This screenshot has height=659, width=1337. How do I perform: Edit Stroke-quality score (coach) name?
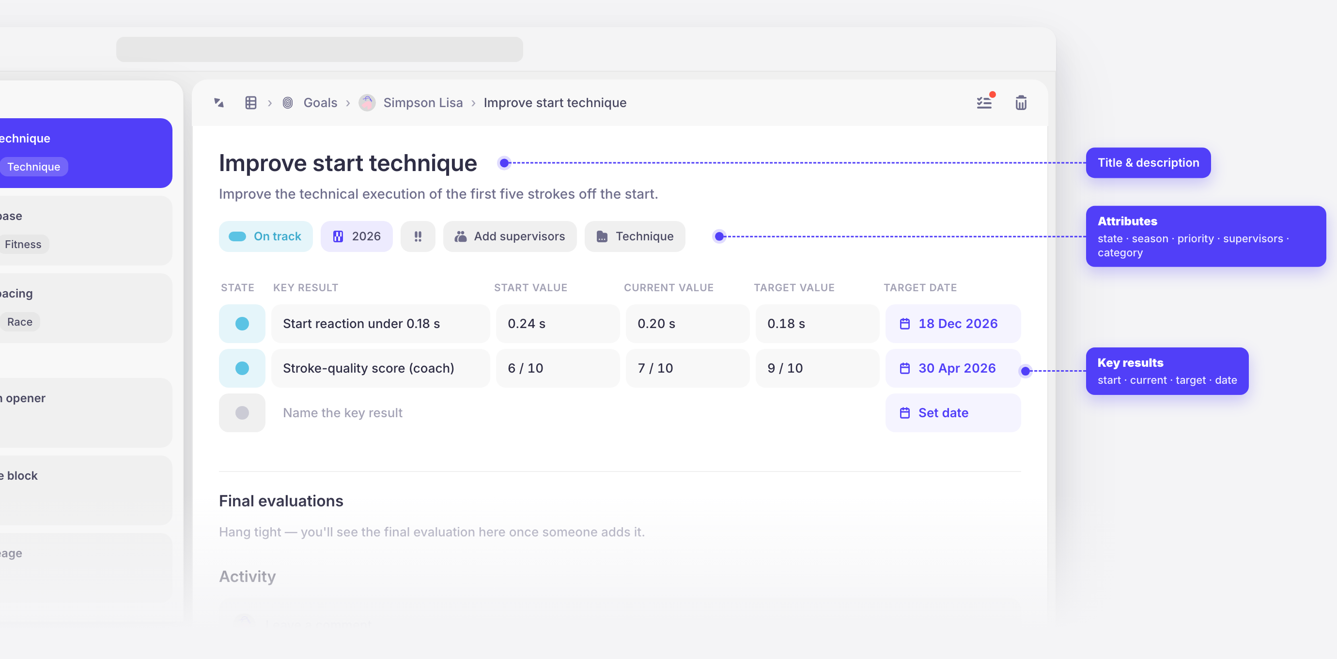pos(380,368)
